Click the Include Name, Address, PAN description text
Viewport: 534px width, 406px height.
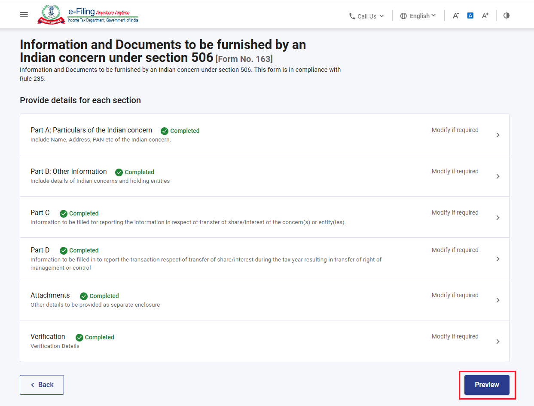(x=101, y=140)
